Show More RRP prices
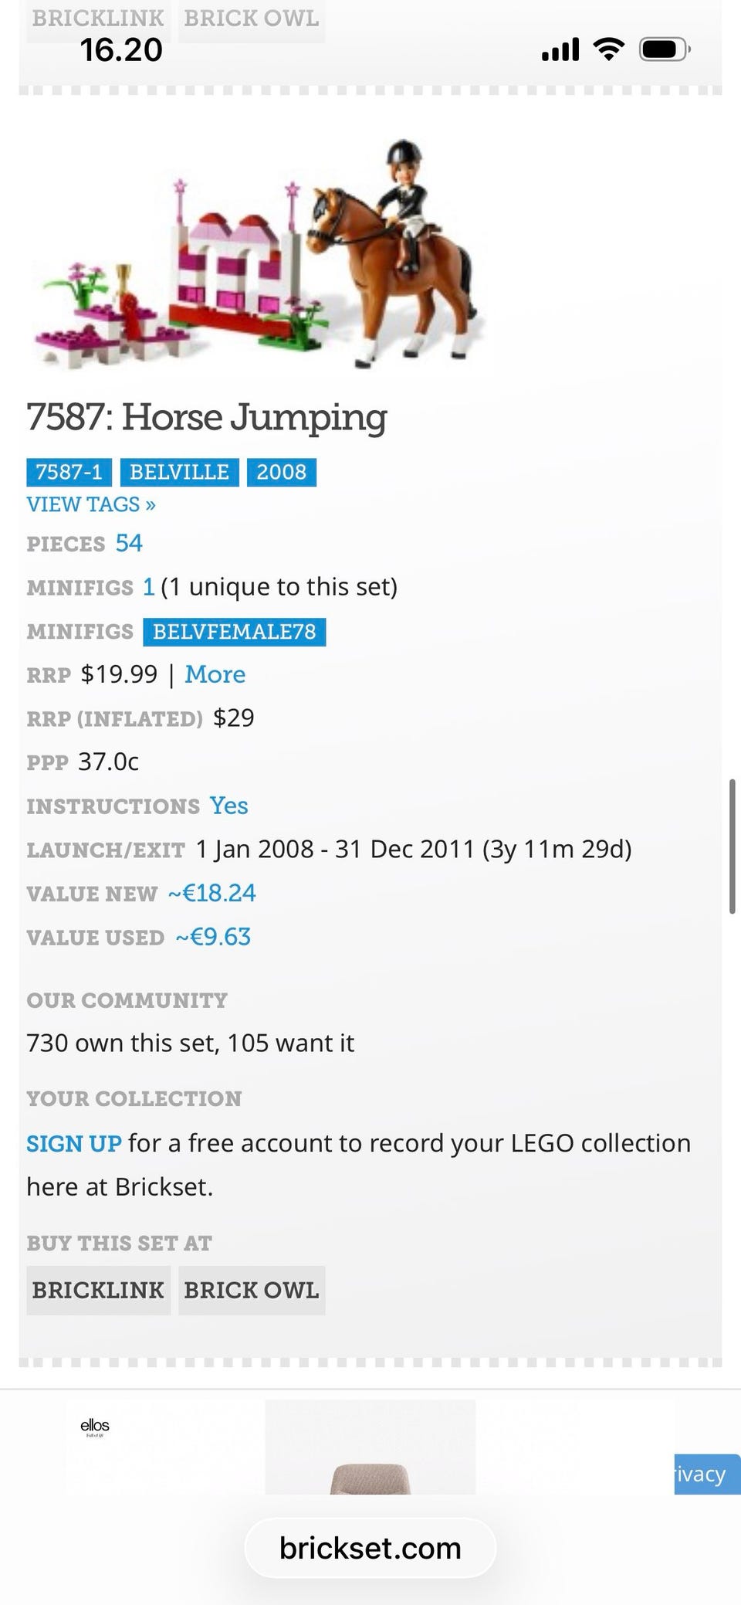Viewport: 741px width, 1605px height. [x=215, y=674]
